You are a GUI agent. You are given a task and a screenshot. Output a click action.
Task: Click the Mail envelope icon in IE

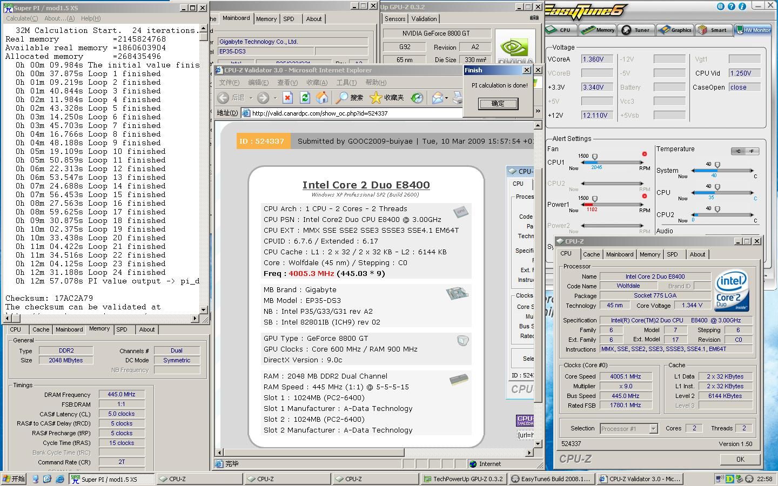click(437, 98)
